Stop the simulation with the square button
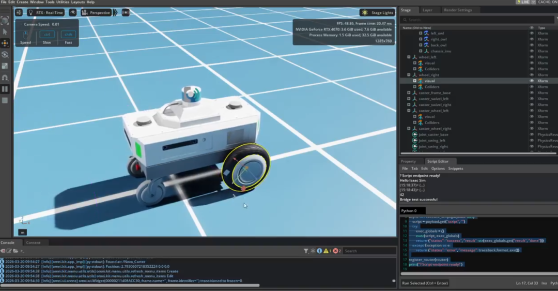 tap(5, 100)
